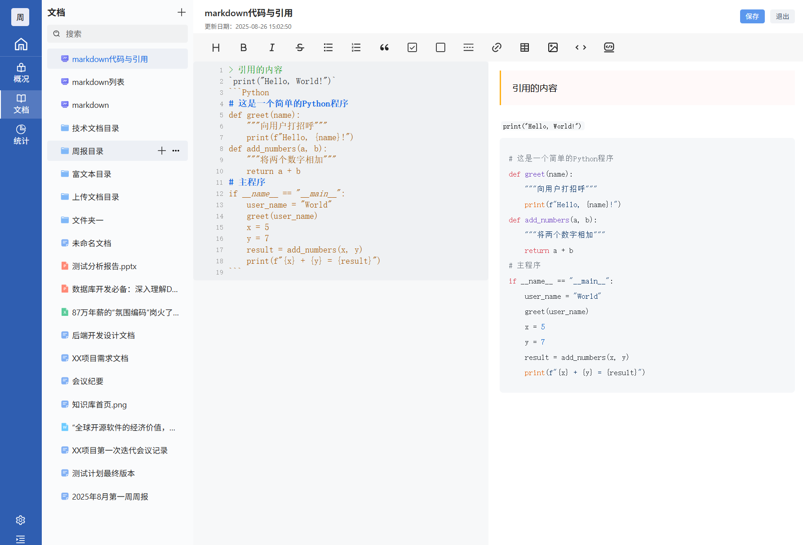Insert horizontal divider line

click(x=468, y=48)
